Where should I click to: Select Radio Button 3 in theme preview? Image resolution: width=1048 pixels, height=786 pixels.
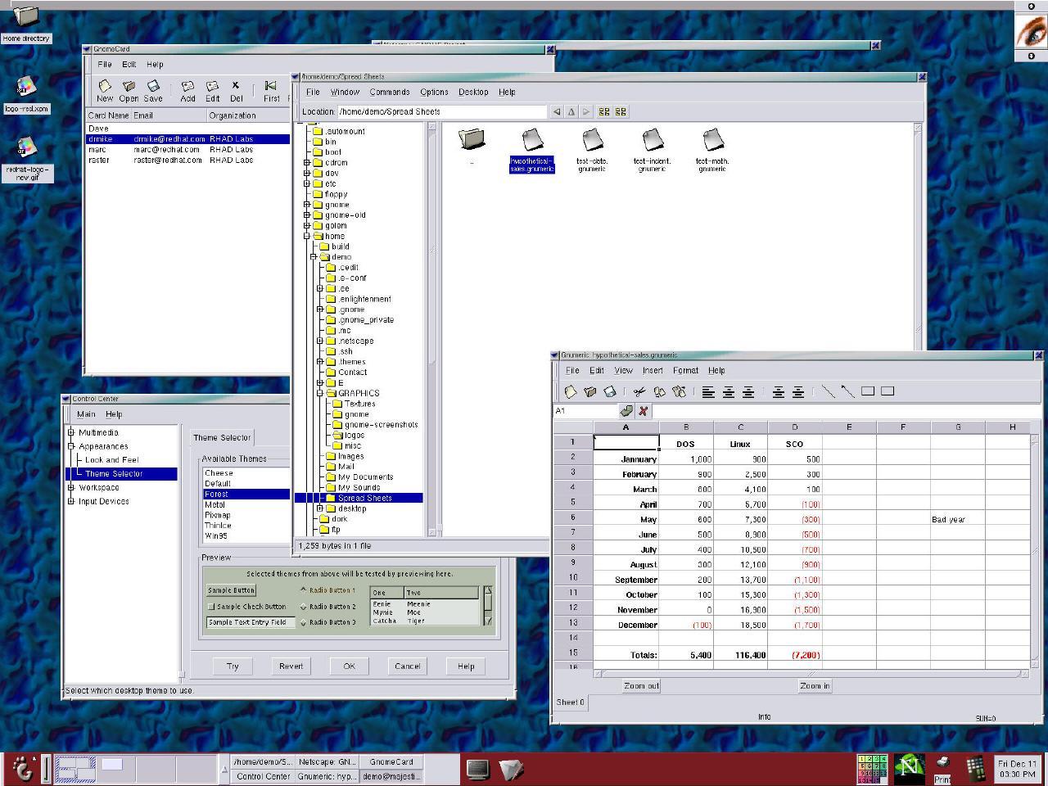304,622
